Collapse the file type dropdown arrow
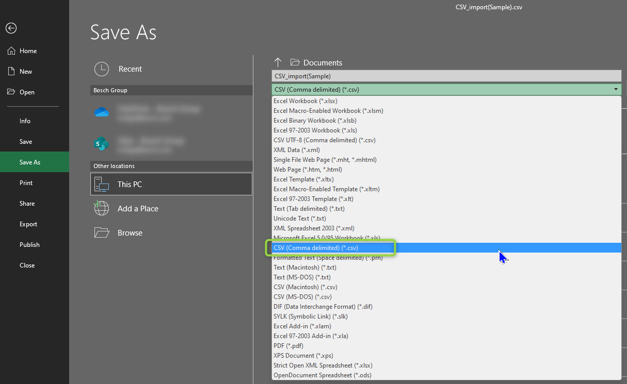 pyautogui.click(x=616, y=90)
